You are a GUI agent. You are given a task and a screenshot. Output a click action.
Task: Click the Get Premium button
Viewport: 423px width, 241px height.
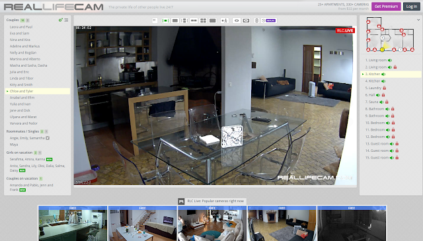coord(386,7)
